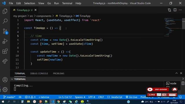Click the taskbar search icon
This screenshot has width=185, height=104.
tap(9, 102)
